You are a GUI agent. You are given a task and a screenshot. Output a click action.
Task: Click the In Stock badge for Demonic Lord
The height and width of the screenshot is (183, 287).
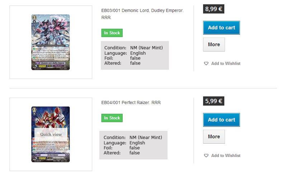pyautogui.click(x=112, y=33)
